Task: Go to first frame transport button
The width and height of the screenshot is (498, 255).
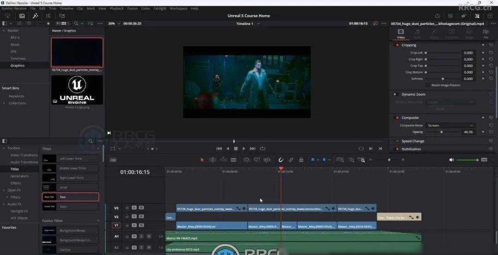Action: [x=219, y=148]
